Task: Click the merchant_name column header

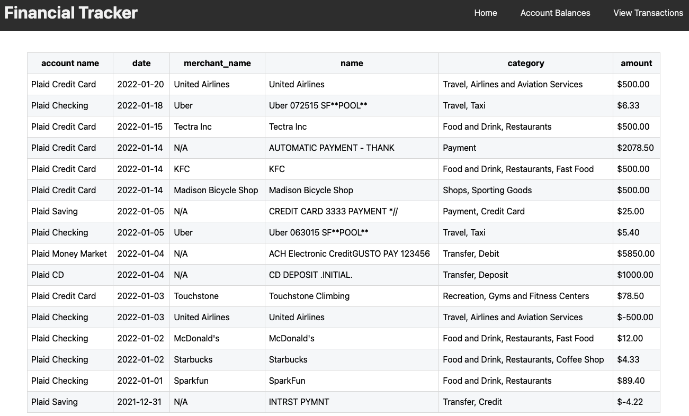Action: pyautogui.click(x=217, y=63)
